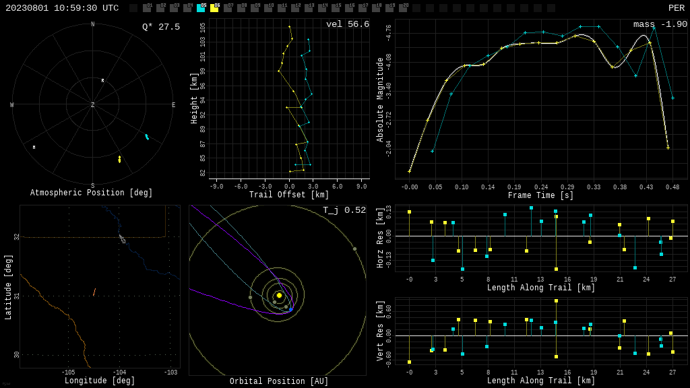This screenshot has width=690, height=388.
Task: Select station indicator square 03
Action: click(174, 8)
